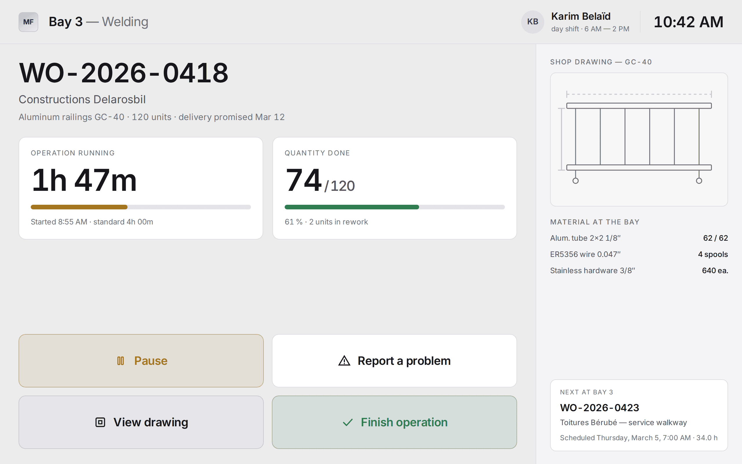This screenshot has width=742, height=464.
Task: Click the 61 % rework note
Action: [x=326, y=222]
